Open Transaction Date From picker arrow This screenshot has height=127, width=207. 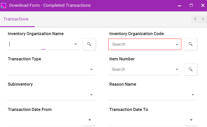pos(90,120)
